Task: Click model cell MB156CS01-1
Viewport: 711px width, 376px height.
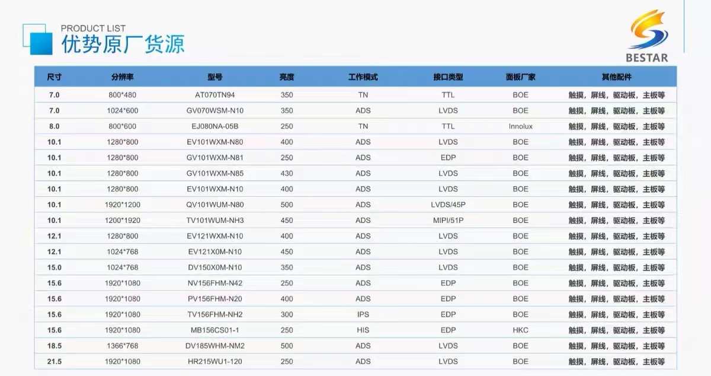Action: tap(215, 330)
